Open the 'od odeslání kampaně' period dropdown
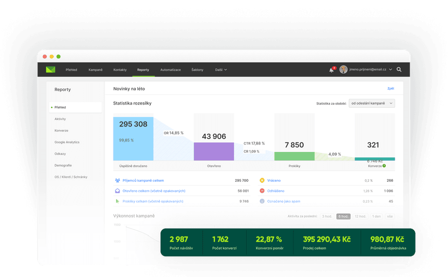The height and width of the screenshot is (277, 448). [x=372, y=103]
